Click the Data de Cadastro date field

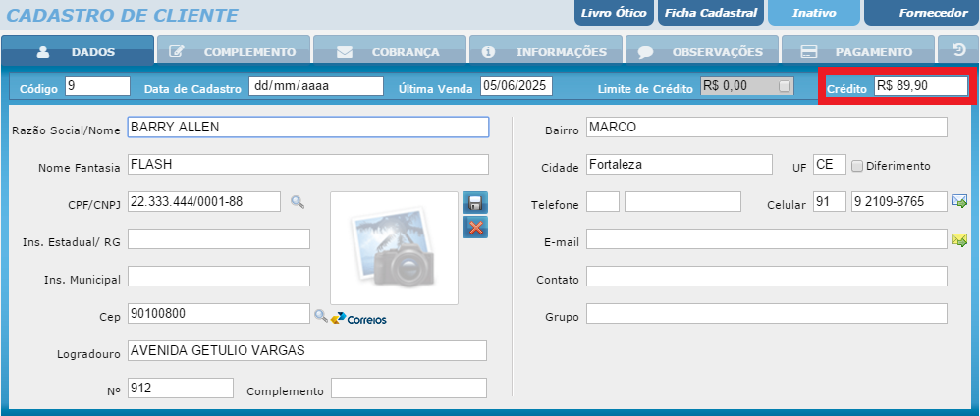315,86
